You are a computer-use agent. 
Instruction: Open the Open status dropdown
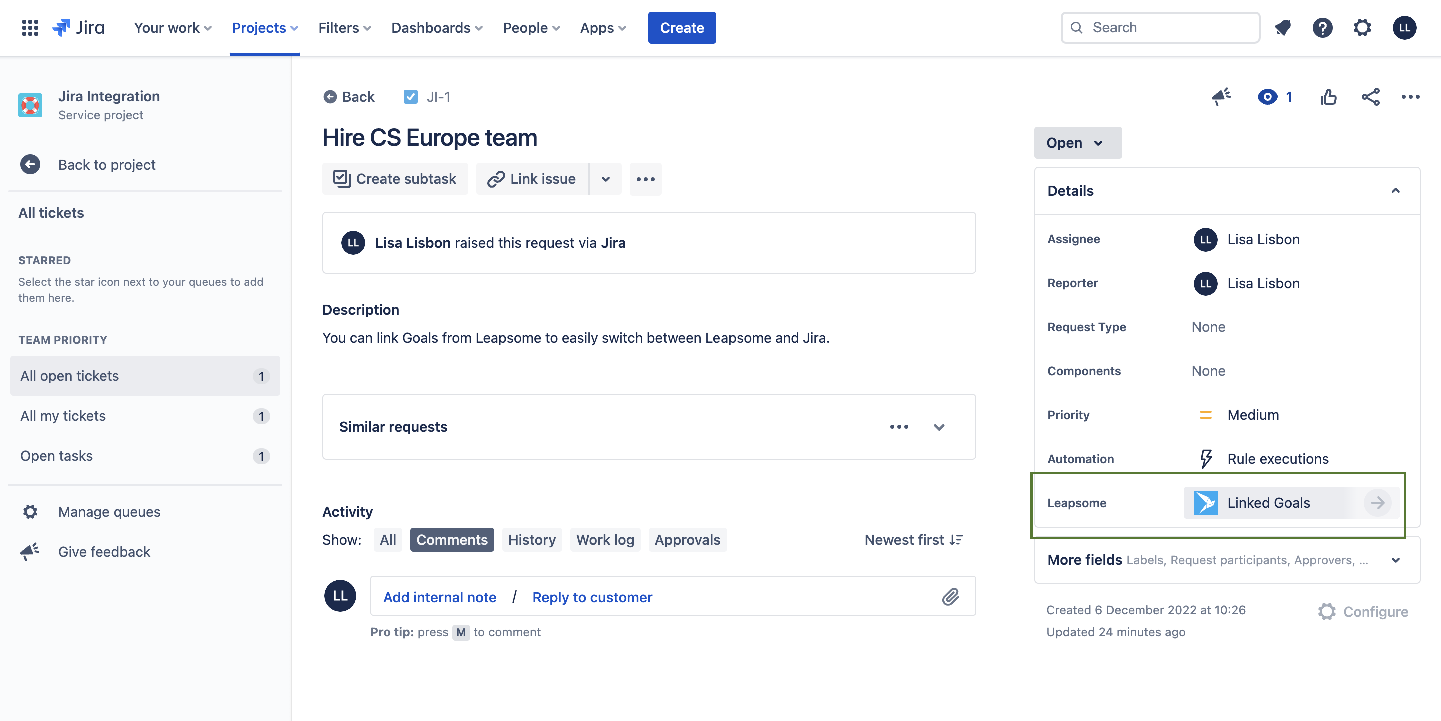click(x=1077, y=143)
